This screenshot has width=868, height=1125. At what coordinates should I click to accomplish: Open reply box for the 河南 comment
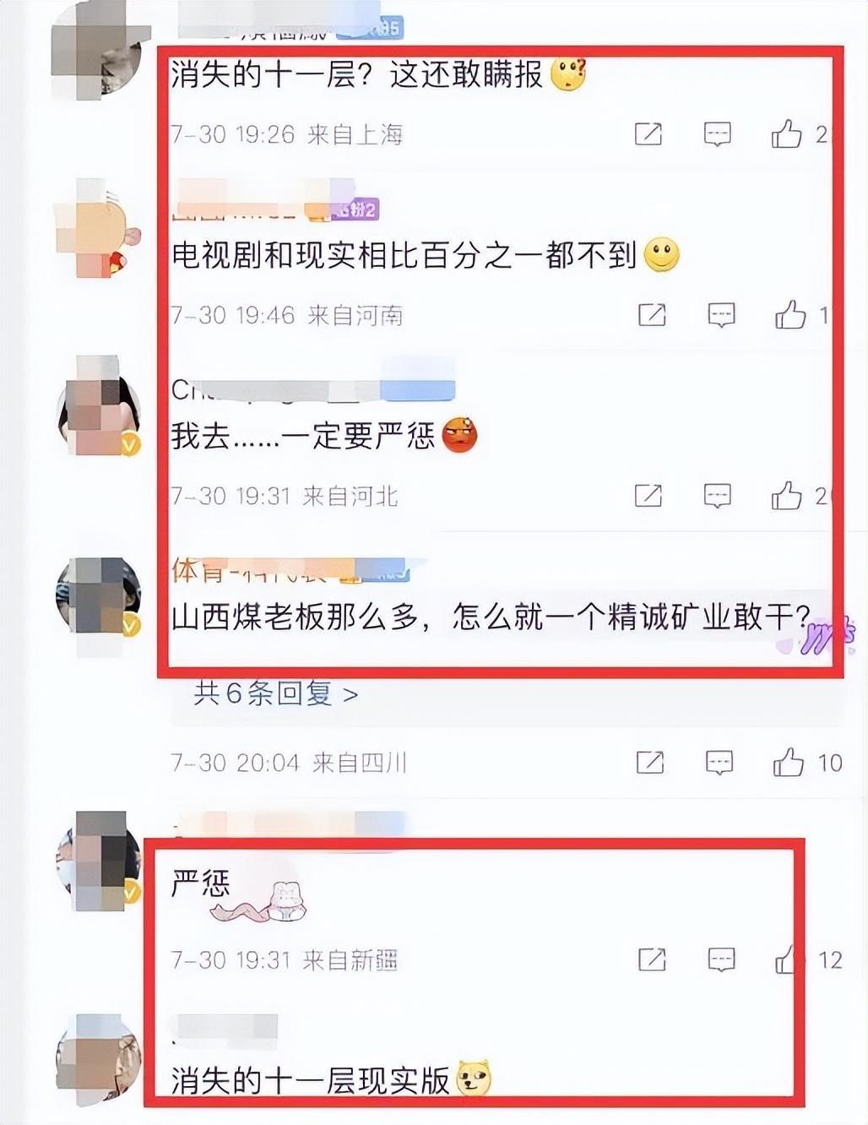click(721, 315)
